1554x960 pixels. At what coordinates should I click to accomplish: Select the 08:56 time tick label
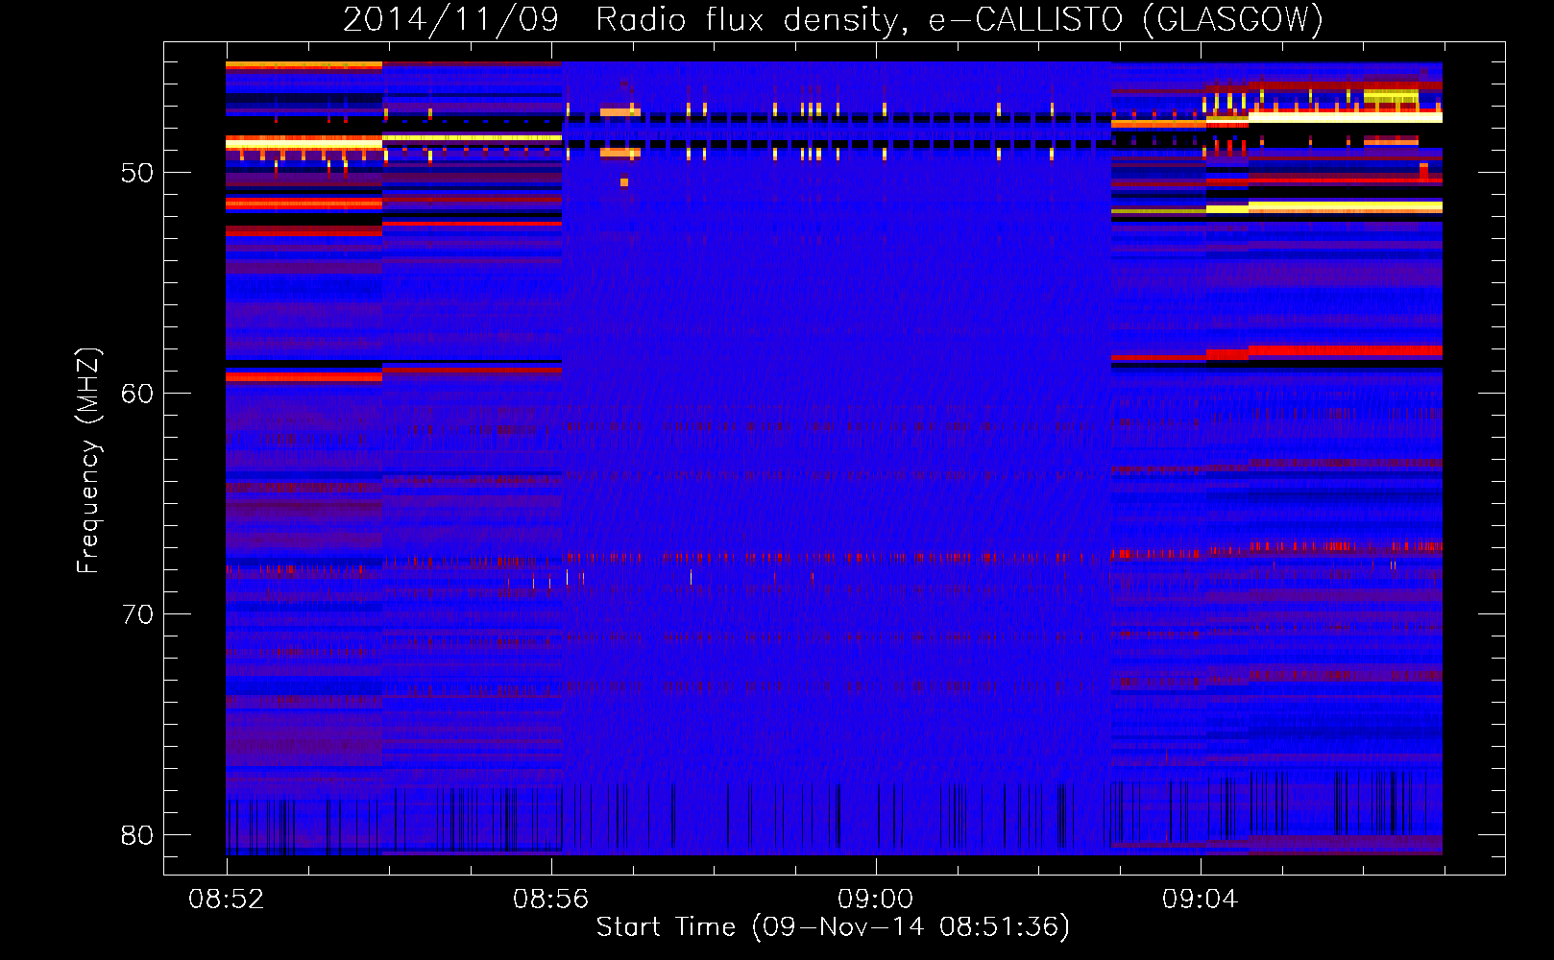point(551,900)
